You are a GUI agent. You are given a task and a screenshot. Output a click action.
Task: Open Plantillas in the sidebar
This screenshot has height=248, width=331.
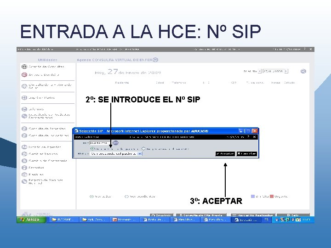(x=33, y=175)
